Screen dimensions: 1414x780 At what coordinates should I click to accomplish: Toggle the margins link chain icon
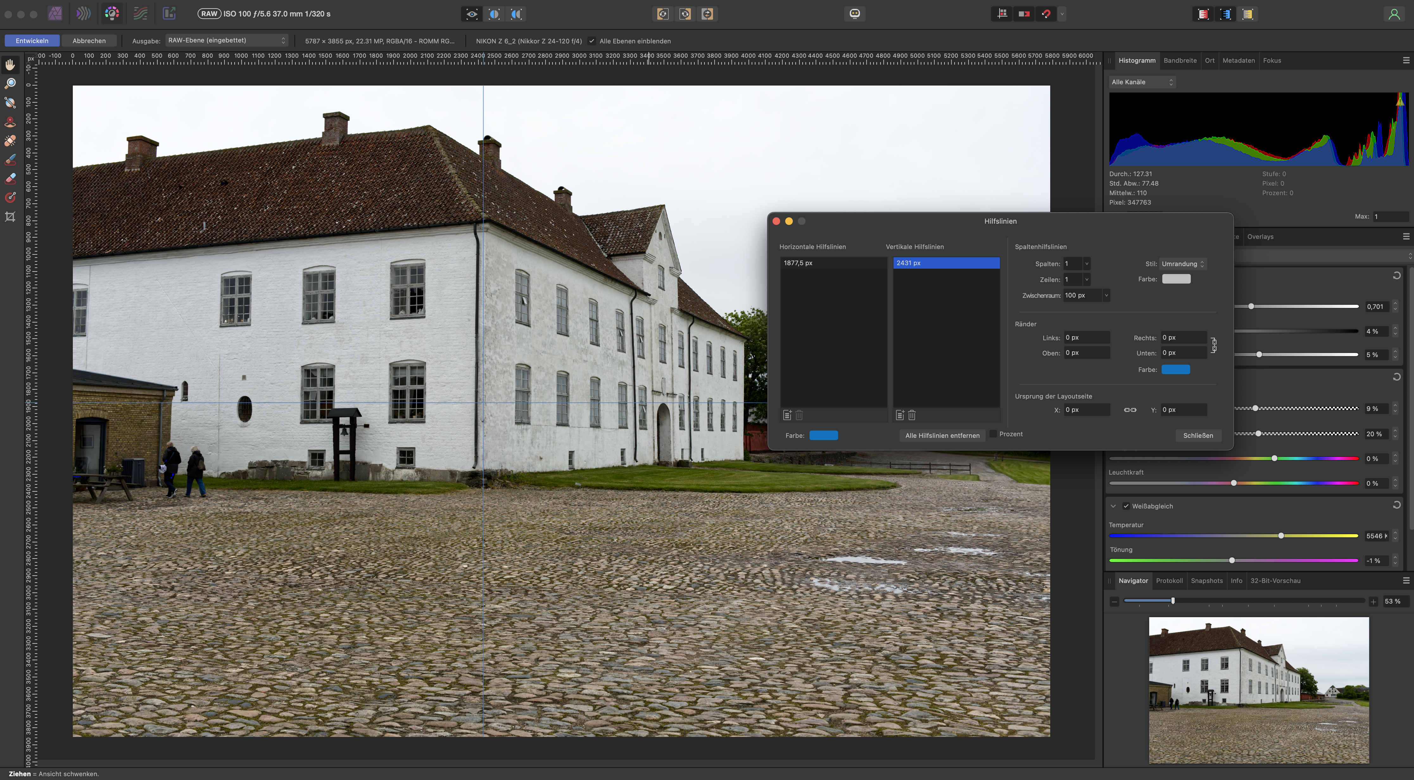coord(1214,346)
